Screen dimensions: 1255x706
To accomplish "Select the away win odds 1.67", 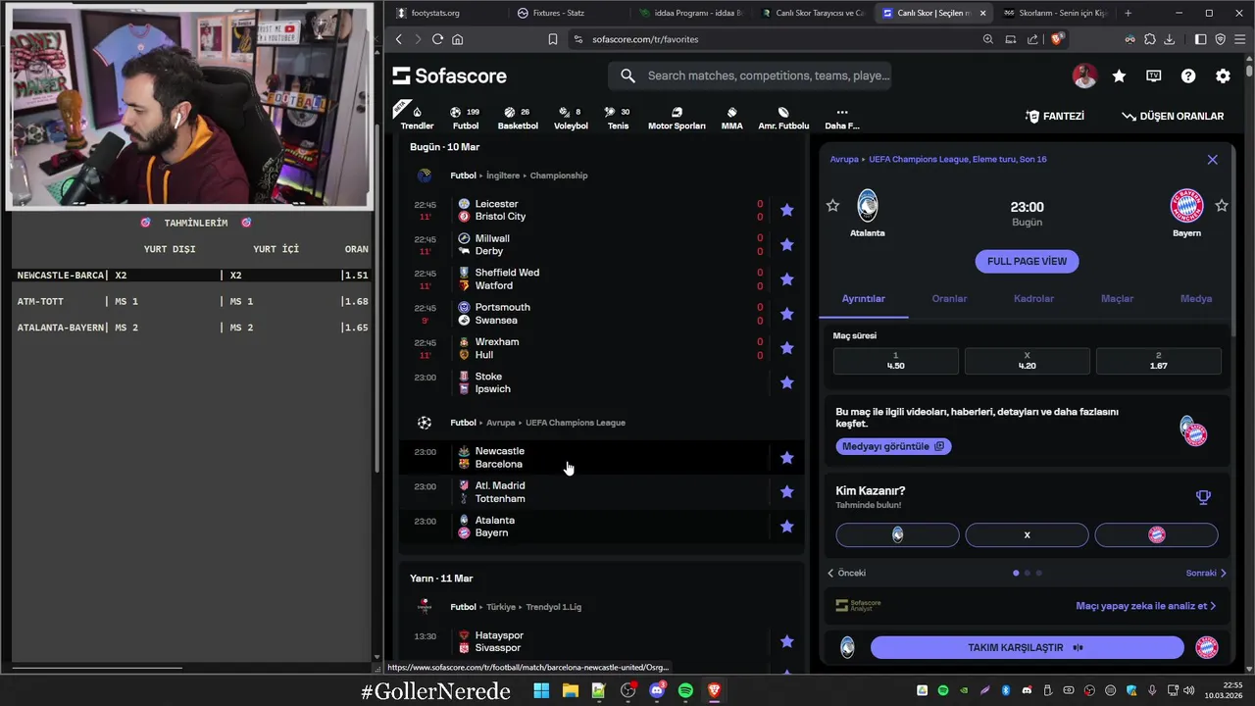I will pyautogui.click(x=1158, y=361).
